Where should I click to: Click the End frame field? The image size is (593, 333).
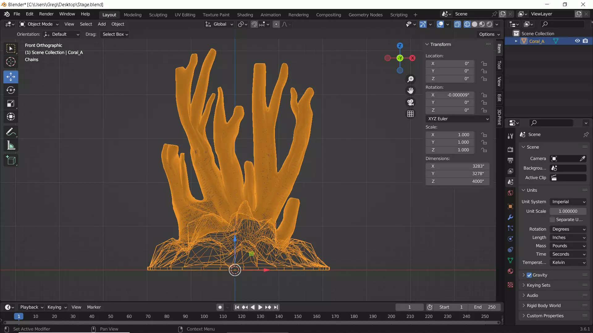pos(485,307)
